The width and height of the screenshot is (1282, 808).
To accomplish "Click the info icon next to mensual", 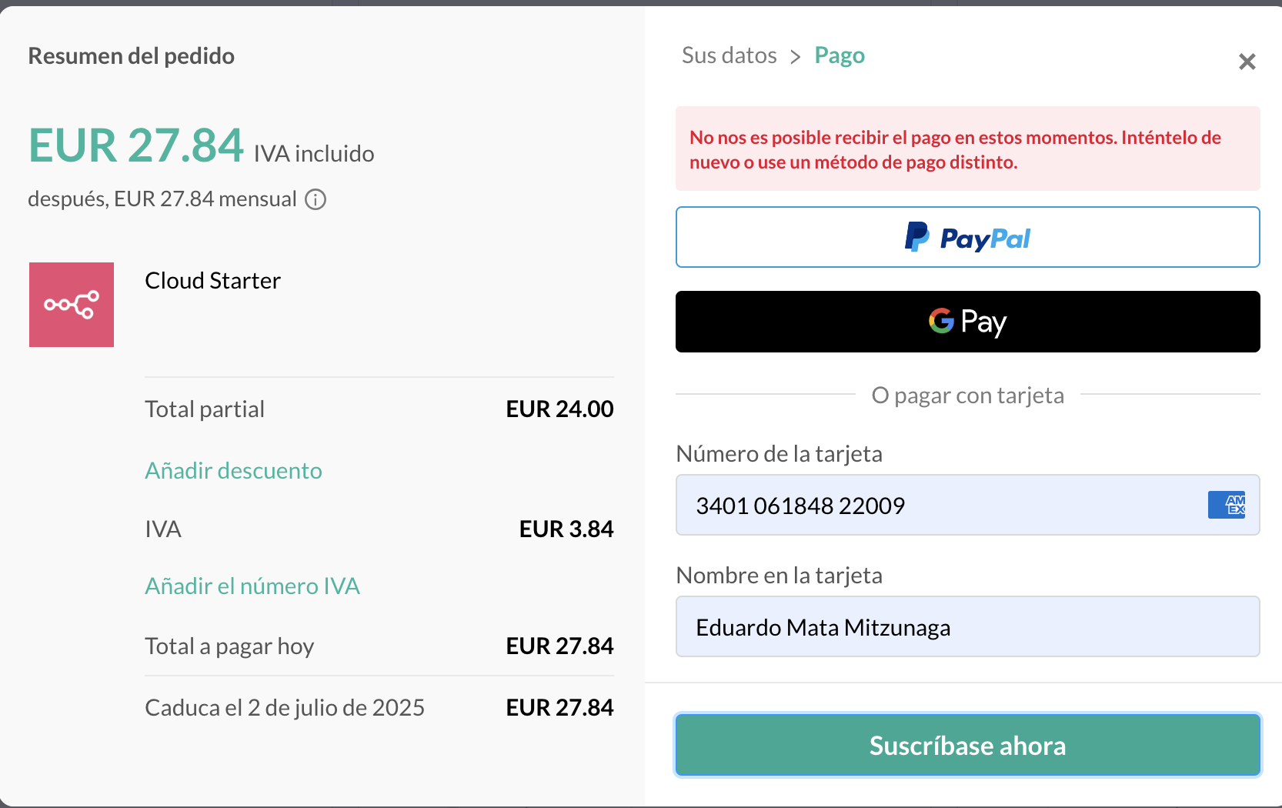I will pyautogui.click(x=315, y=199).
